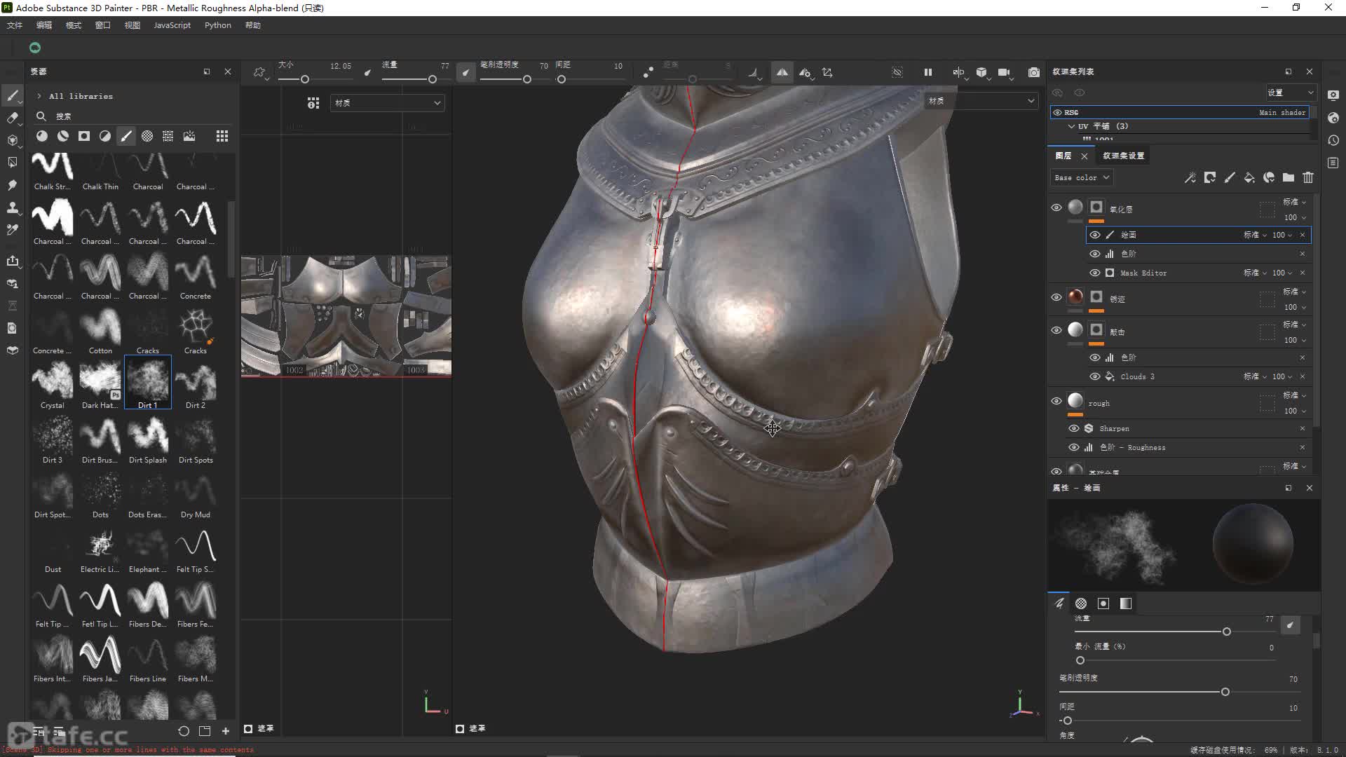The height and width of the screenshot is (757, 1346).
Task: Open opacity dropdown of Clouds 3 effect
Action: tap(1282, 376)
